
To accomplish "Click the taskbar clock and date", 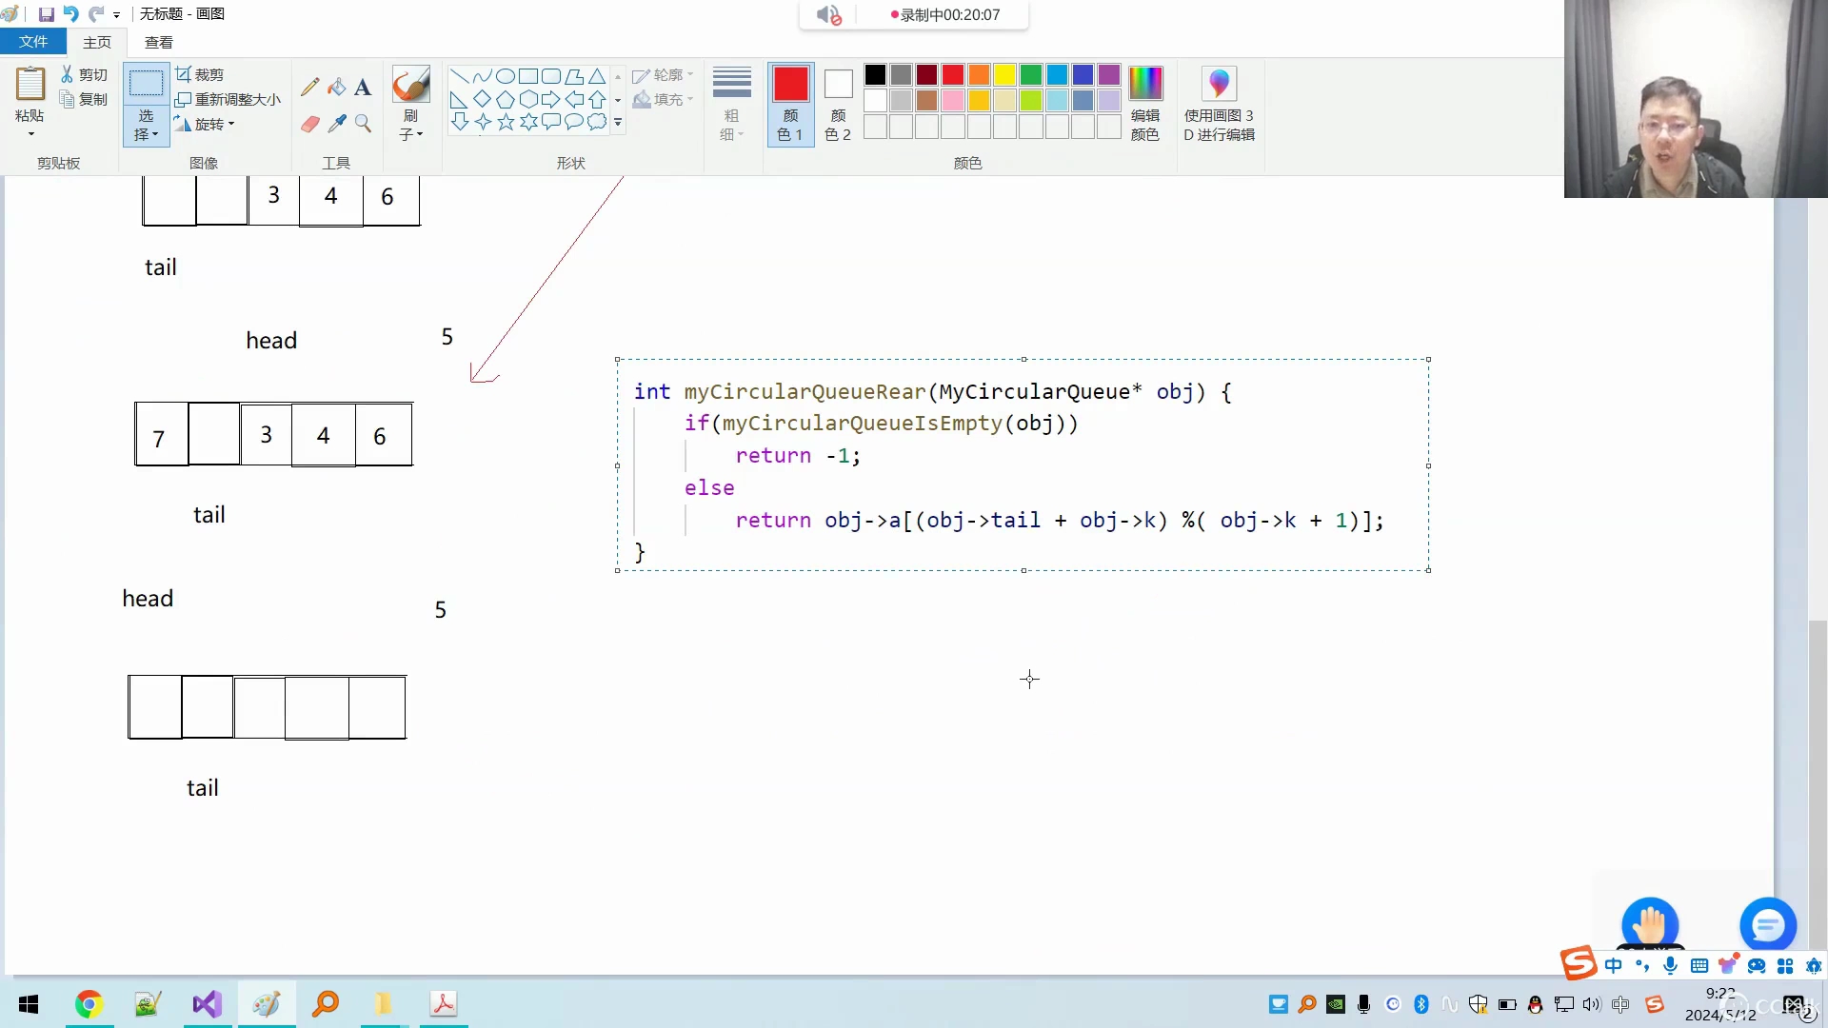I will point(1720,1004).
